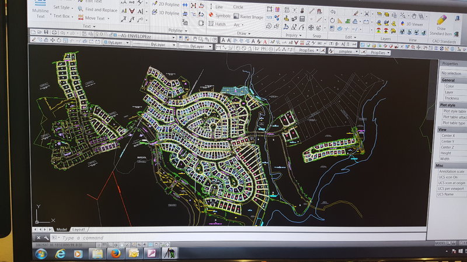The height and width of the screenshot is (262, 467).
Task: Select the Color property row
Action: (454, 86)
